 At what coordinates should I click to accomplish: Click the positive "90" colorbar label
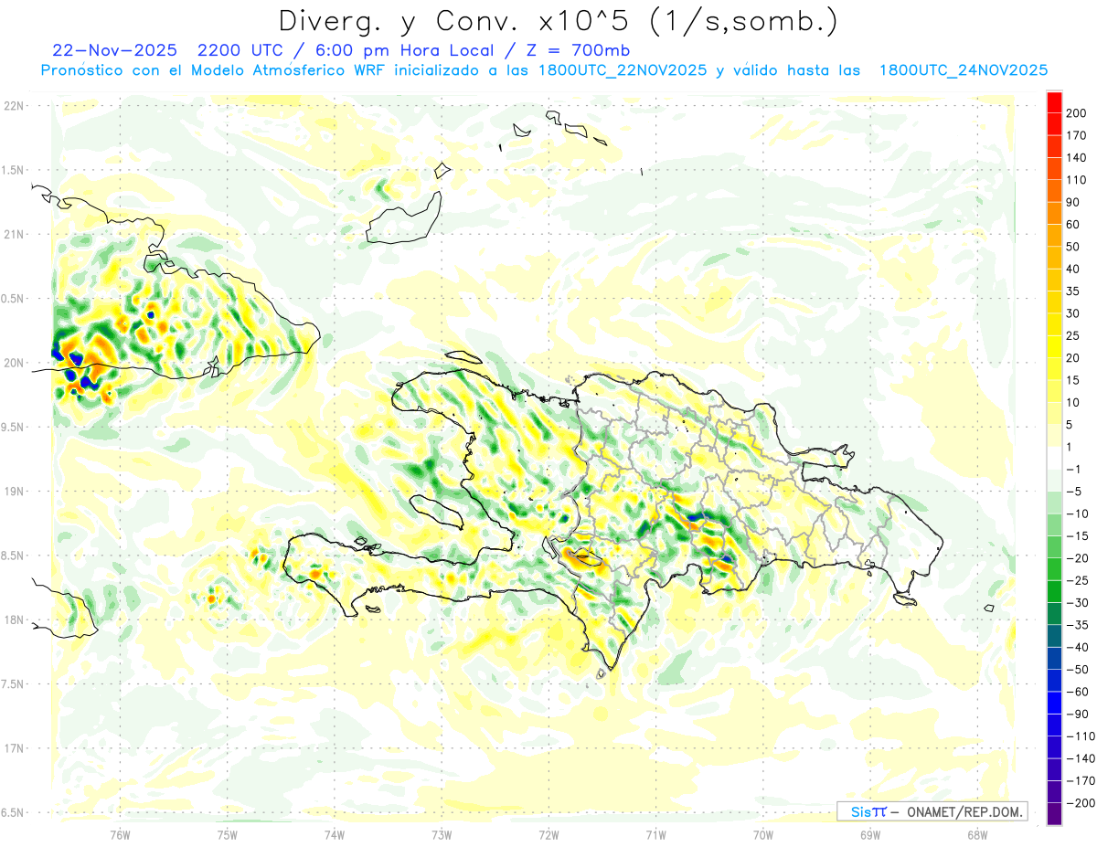click(1075, 203)
